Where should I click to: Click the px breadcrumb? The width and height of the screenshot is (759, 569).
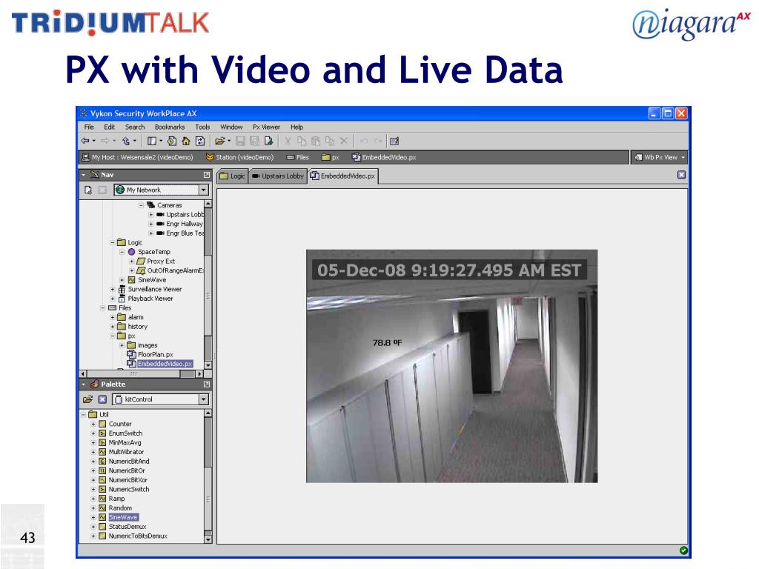(331, 157)
